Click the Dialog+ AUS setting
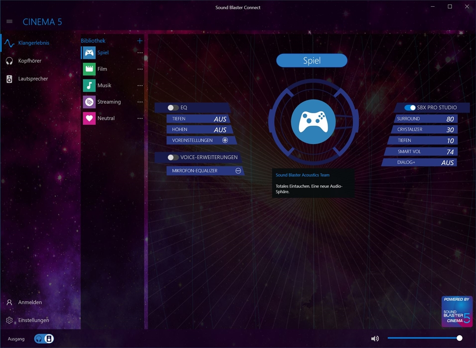 tap(419, 162)
